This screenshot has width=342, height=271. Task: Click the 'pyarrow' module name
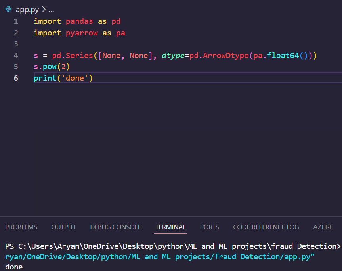click(x=82, y=33)
